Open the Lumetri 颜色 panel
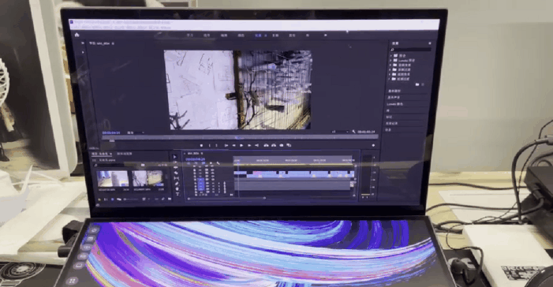Screen dimensions: 553x287 tap(395, 104)
